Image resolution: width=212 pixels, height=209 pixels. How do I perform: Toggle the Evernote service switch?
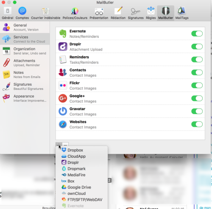click(x=197, y=33)
